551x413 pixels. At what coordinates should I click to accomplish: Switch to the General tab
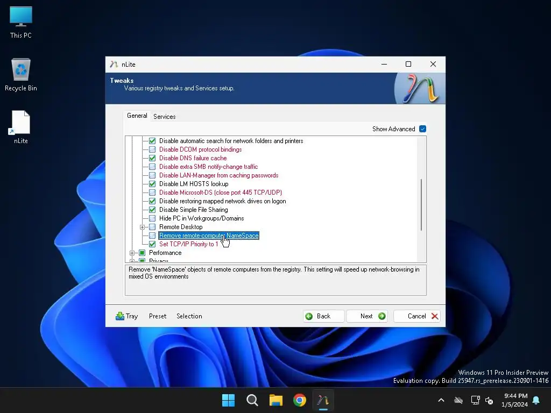[x=137, y=116]
